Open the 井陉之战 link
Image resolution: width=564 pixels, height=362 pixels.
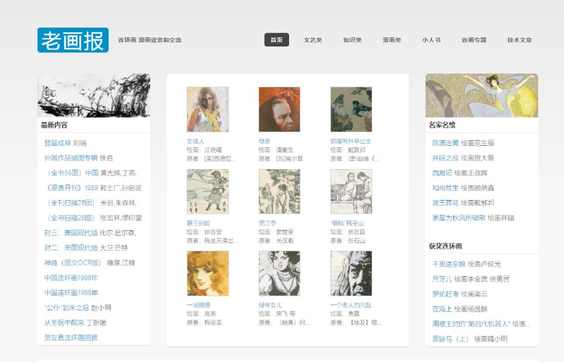pyautogui.click(x=446, y=158)
